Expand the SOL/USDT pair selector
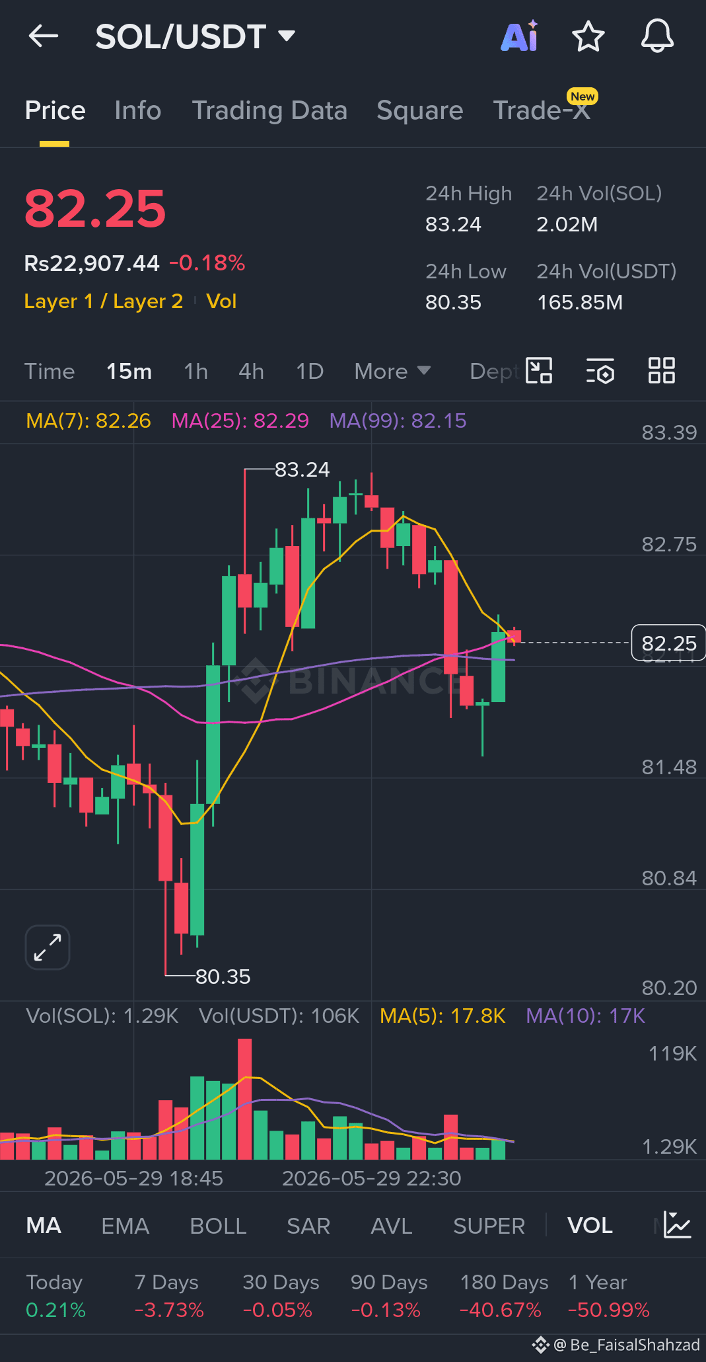This screenshot has height=1362, width=706. click(x=195, y=36)
